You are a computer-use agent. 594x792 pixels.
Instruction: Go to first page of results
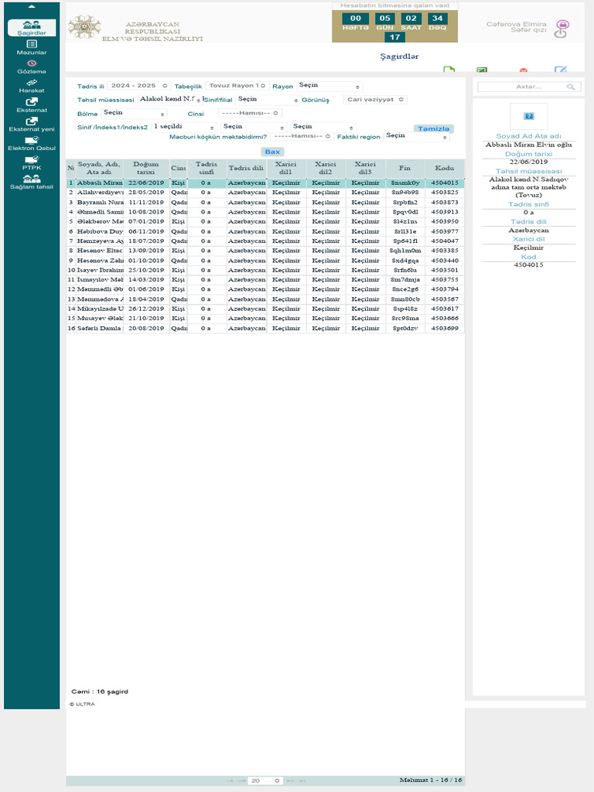click(x=230, y=780)
